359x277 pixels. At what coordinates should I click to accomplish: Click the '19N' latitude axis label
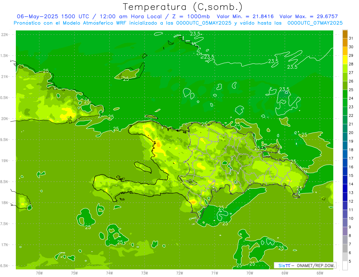pos(5,161)
